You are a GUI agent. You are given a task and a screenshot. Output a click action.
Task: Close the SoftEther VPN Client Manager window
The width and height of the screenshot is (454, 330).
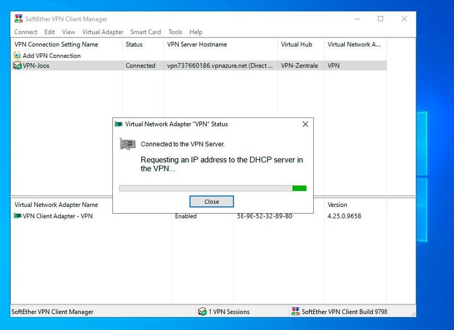click(404, 19)
